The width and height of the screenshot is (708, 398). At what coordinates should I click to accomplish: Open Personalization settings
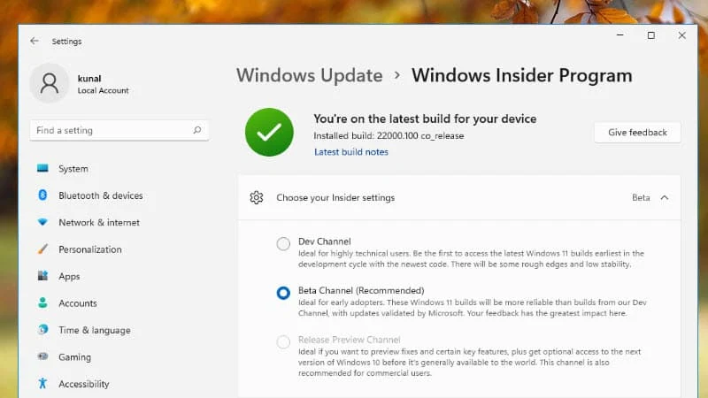pyautogui.click(x=90, y=249)
